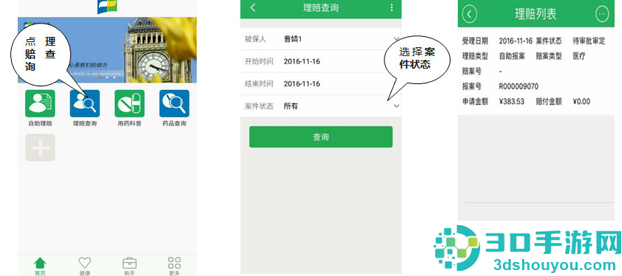Switch to the 助手 assistant tab
622x276 pixels.
(x=129, y=266)
